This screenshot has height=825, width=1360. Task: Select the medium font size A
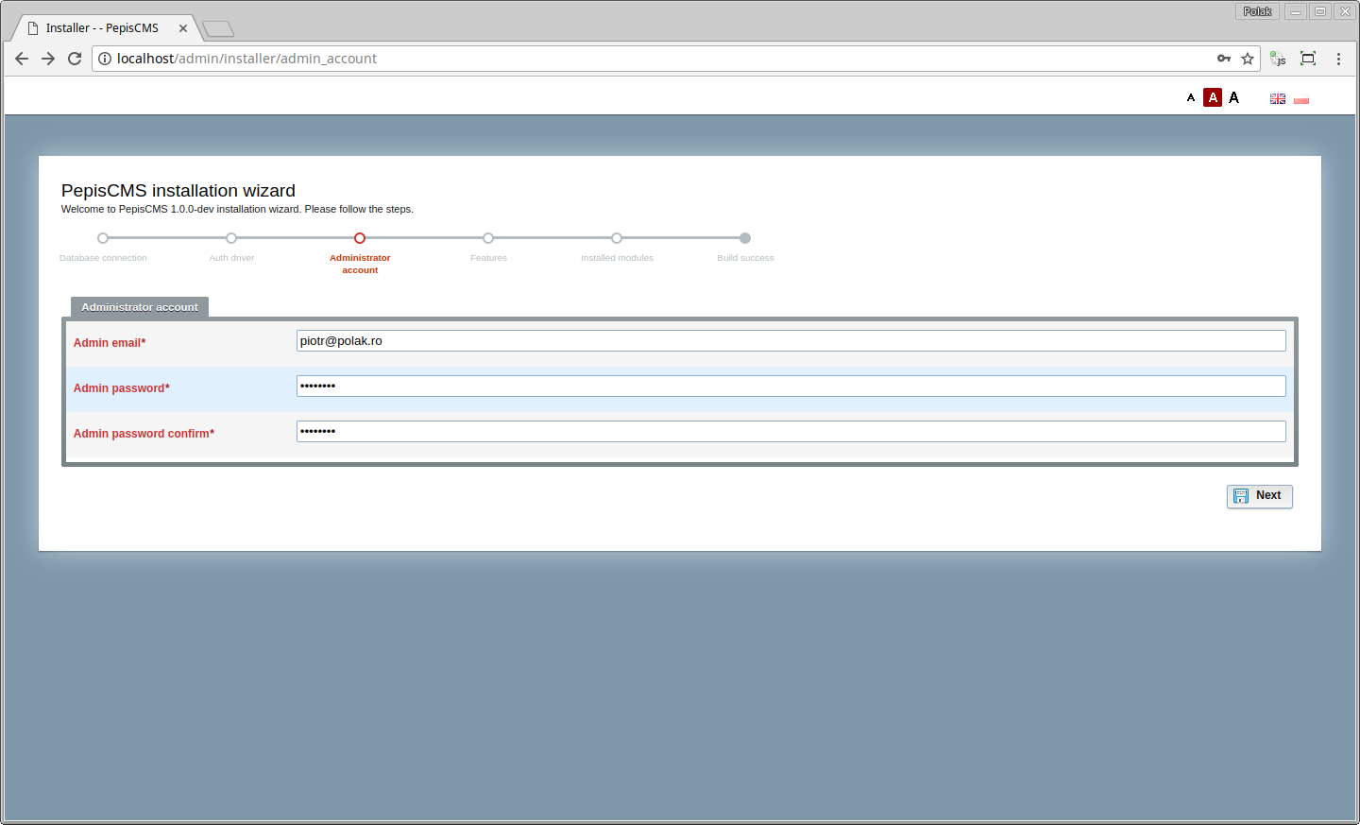coord(1213,97)
